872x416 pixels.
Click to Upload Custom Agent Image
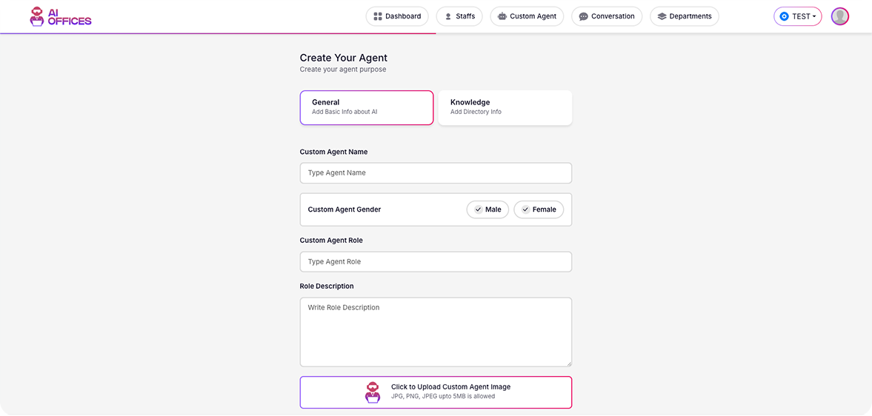coord(450,392)
